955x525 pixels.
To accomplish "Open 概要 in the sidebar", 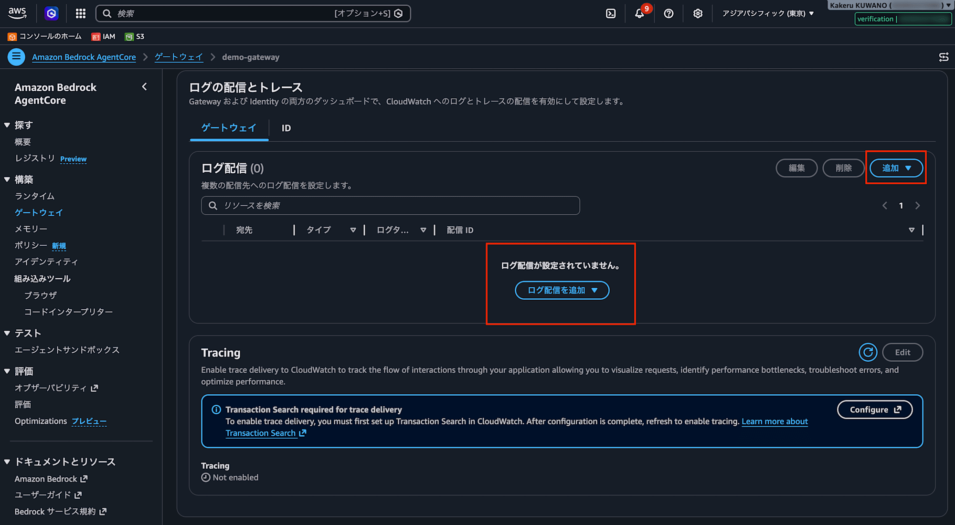I will (x=23, y=142).
